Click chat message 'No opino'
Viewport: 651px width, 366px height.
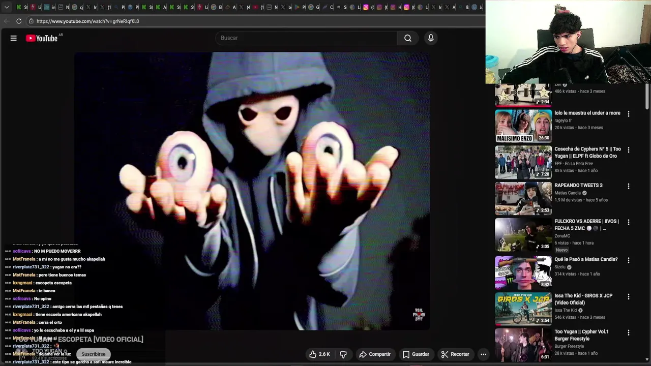(42, 298)
